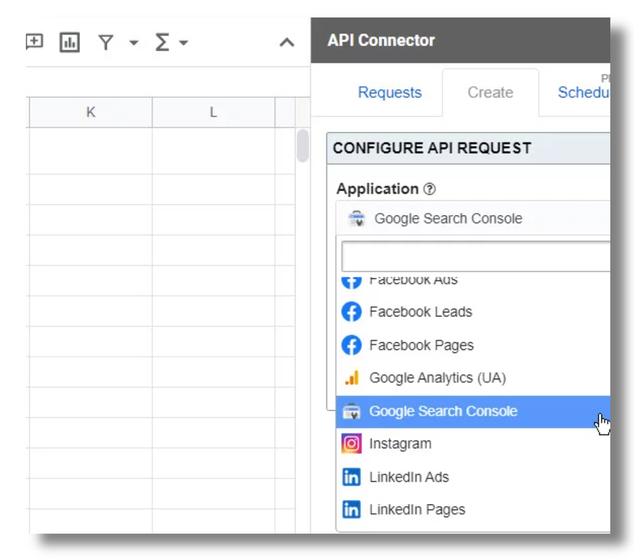Click the Application help question mark icon
The height and width of the screenshot is (560, 634).
pos(429,189)
